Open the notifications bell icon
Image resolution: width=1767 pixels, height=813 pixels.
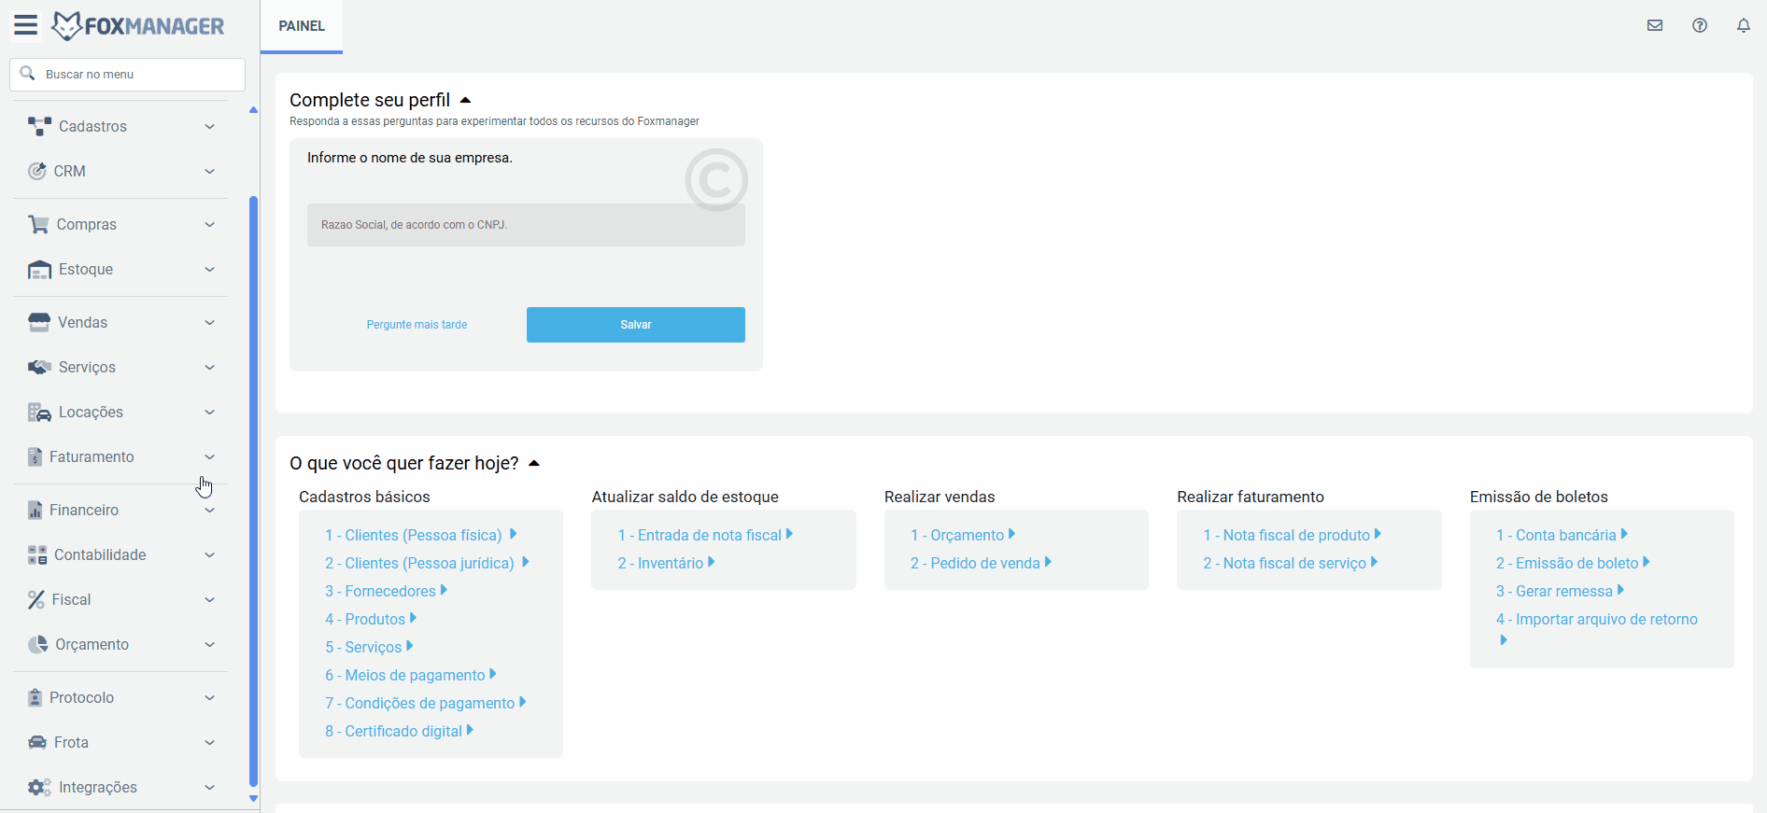(x=1744, y=25)
